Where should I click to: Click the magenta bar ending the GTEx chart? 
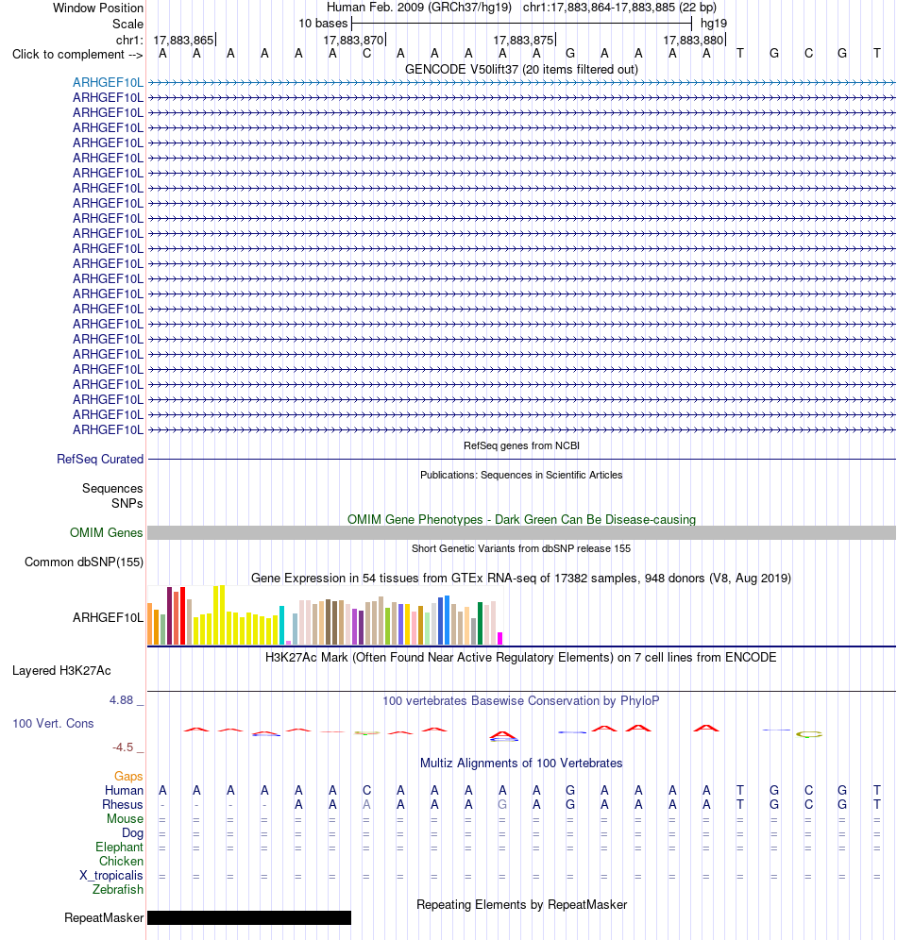coord(500,638)
